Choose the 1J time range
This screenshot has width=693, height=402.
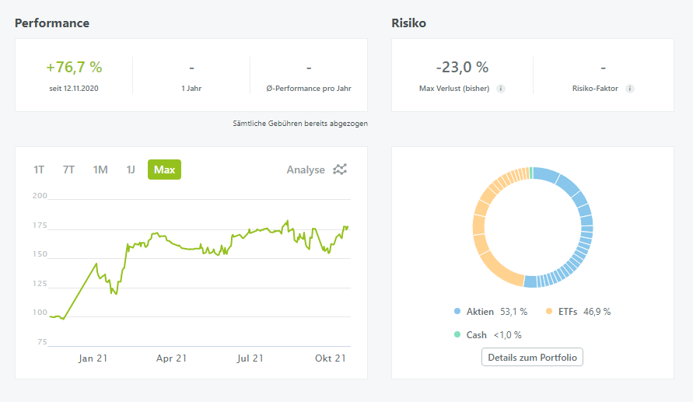tap(131, 170)
